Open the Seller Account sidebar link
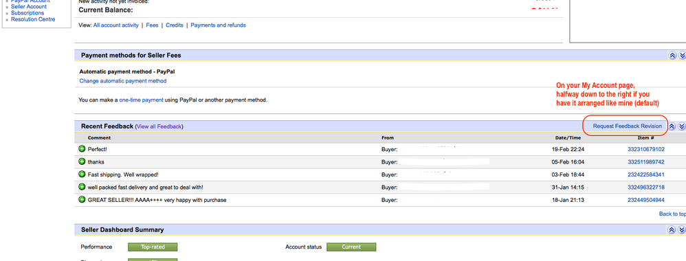686x261 pixels. coord(29,7)
